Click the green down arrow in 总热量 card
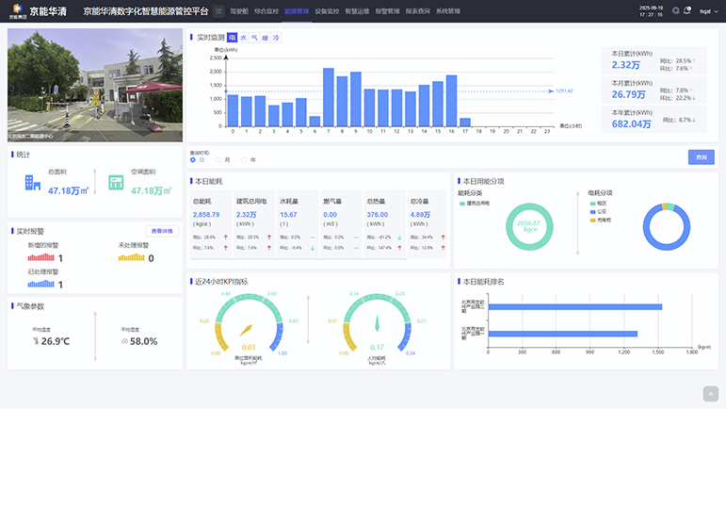The height and width of the screenshot is (524, 726). [399, 237]
